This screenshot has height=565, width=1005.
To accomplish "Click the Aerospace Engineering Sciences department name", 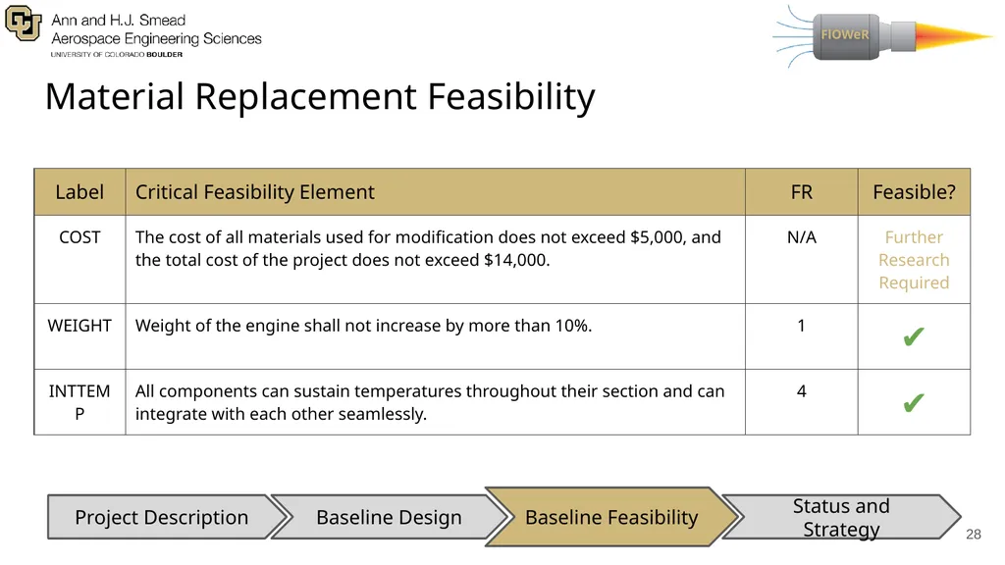I will click(156, 38).
